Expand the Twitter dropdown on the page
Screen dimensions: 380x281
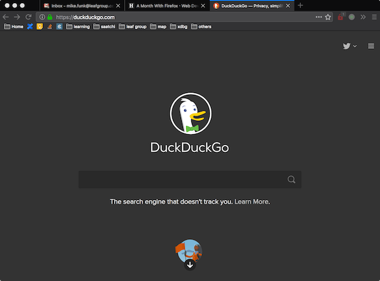click(350, 46)
